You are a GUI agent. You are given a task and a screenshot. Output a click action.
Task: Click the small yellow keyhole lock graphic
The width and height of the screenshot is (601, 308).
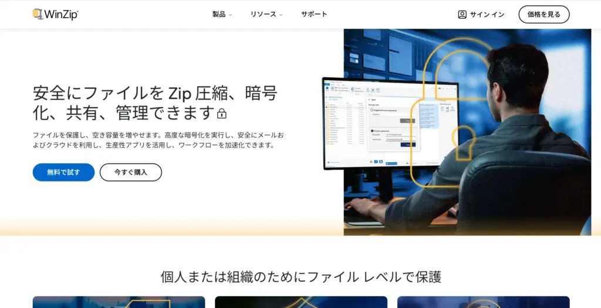[x=464, y=141]
